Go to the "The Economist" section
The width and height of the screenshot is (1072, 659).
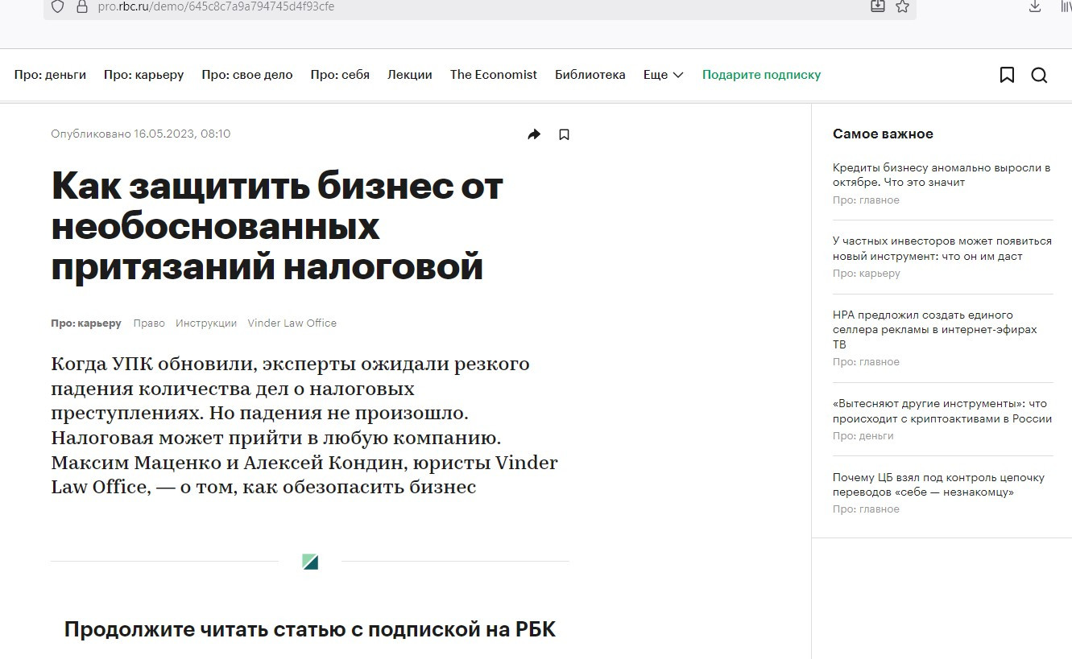click(x=494, y=75)
